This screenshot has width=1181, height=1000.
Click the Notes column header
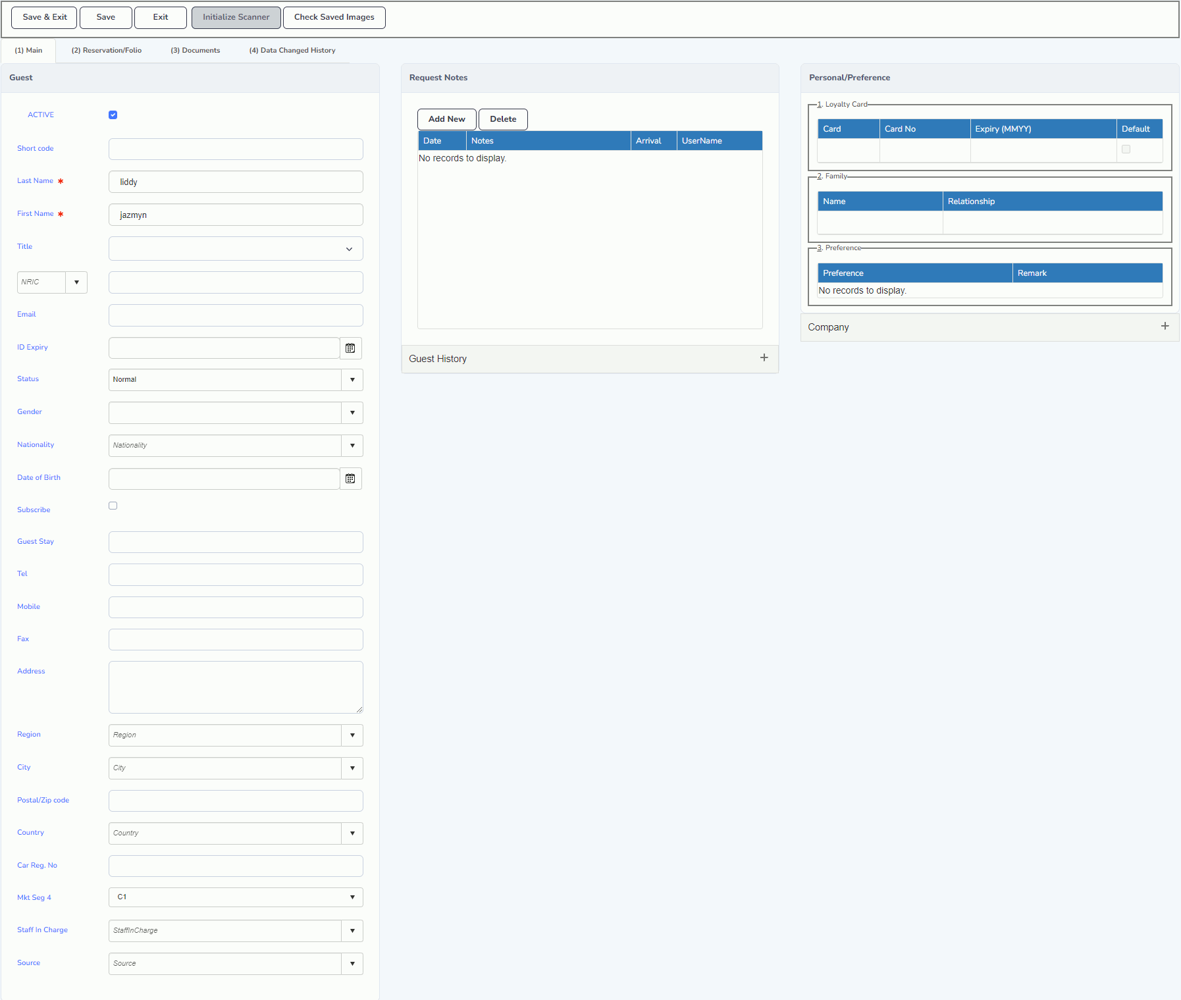pyautogui.click(x=548, y=141)
